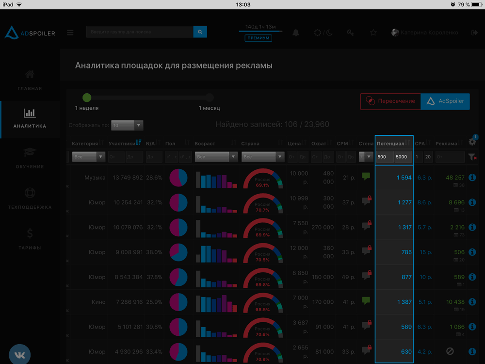Open the Категория filter dropdown
485x364 pixels.
point(89,157)
